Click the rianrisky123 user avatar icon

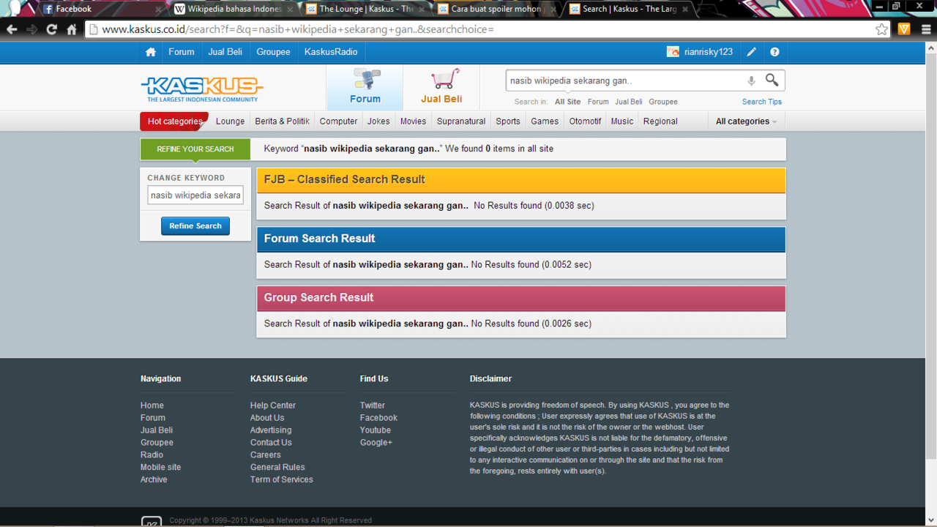tap(673, 52)
